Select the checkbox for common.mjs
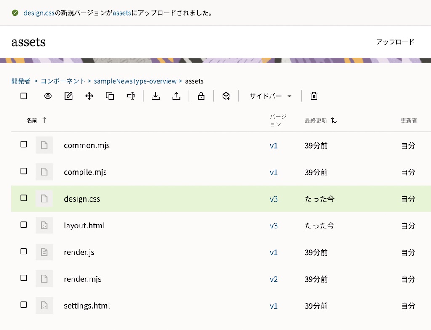Screen dimensions: 431x330 coord(24,144)
